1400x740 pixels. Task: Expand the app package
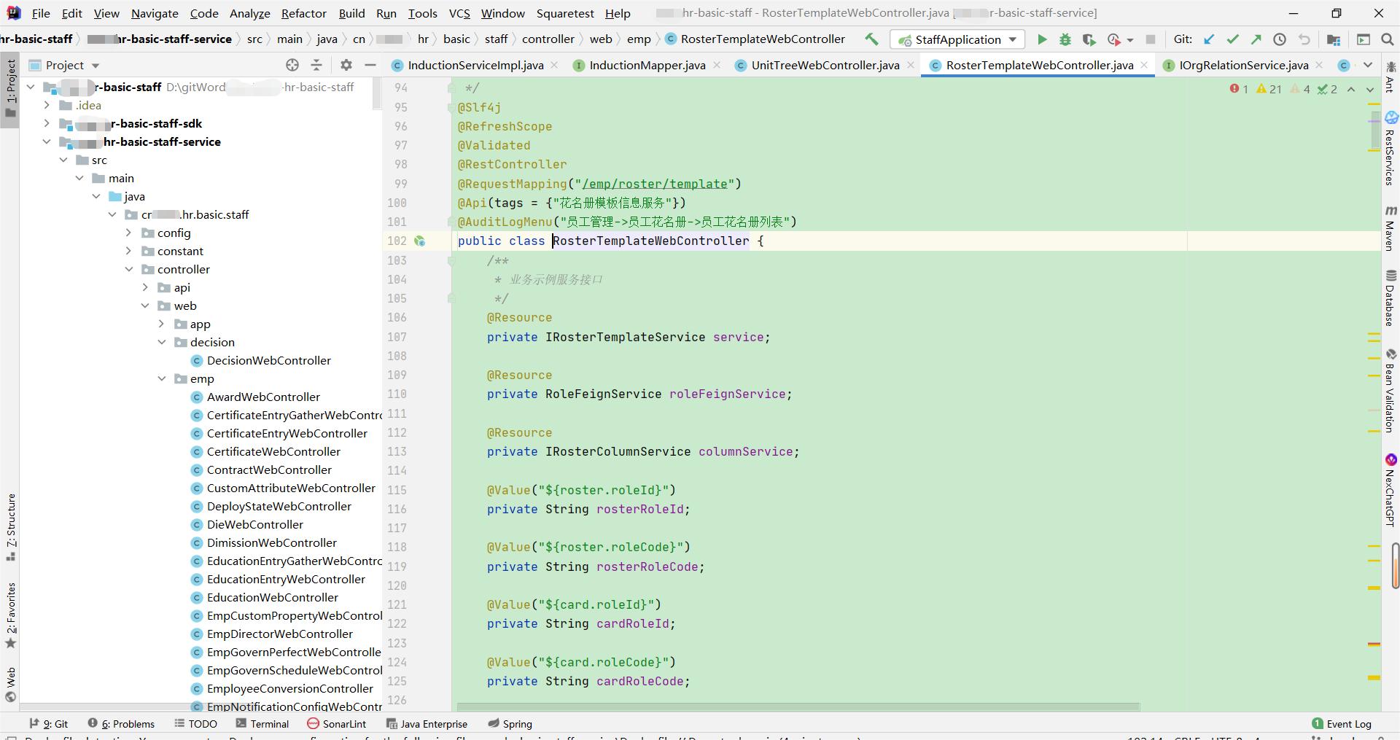click(x=162, y=324)
